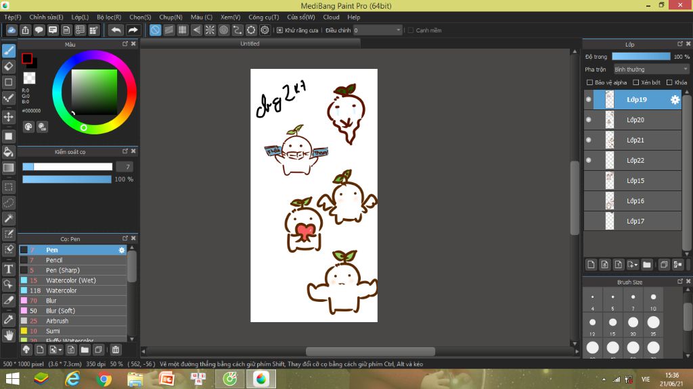Select Watercolor (Wet) brush

tap(73, 280)
